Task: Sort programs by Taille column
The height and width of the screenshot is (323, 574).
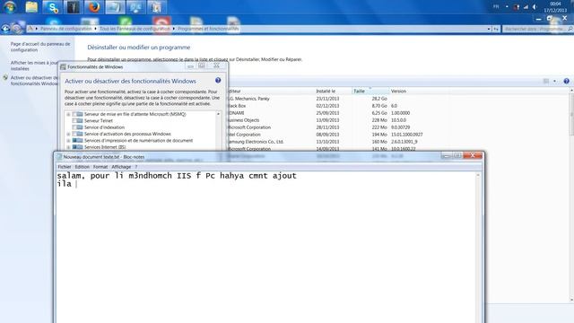Action: point(370,92)
